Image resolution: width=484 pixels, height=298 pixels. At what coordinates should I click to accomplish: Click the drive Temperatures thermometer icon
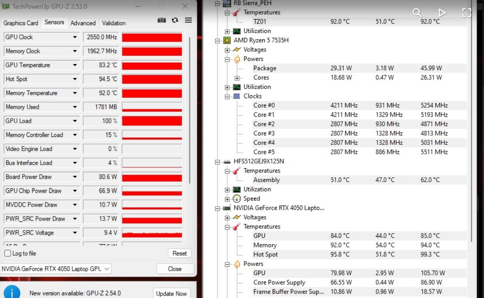pos(237,171)
